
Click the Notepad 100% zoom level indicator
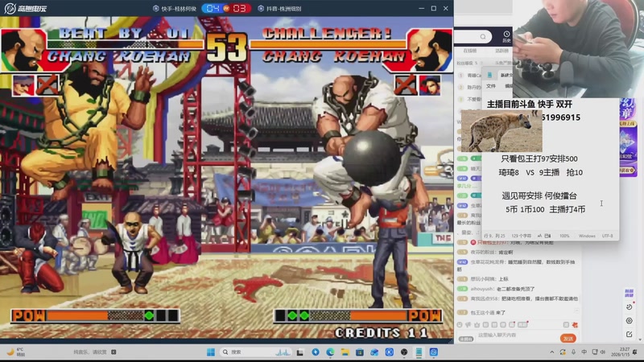564,236
